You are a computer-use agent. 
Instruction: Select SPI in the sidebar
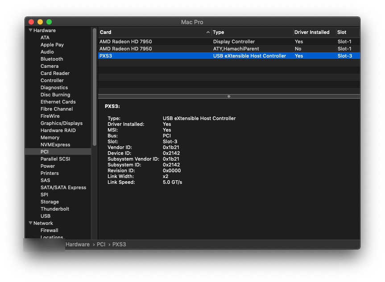click(x=44, y=194)
